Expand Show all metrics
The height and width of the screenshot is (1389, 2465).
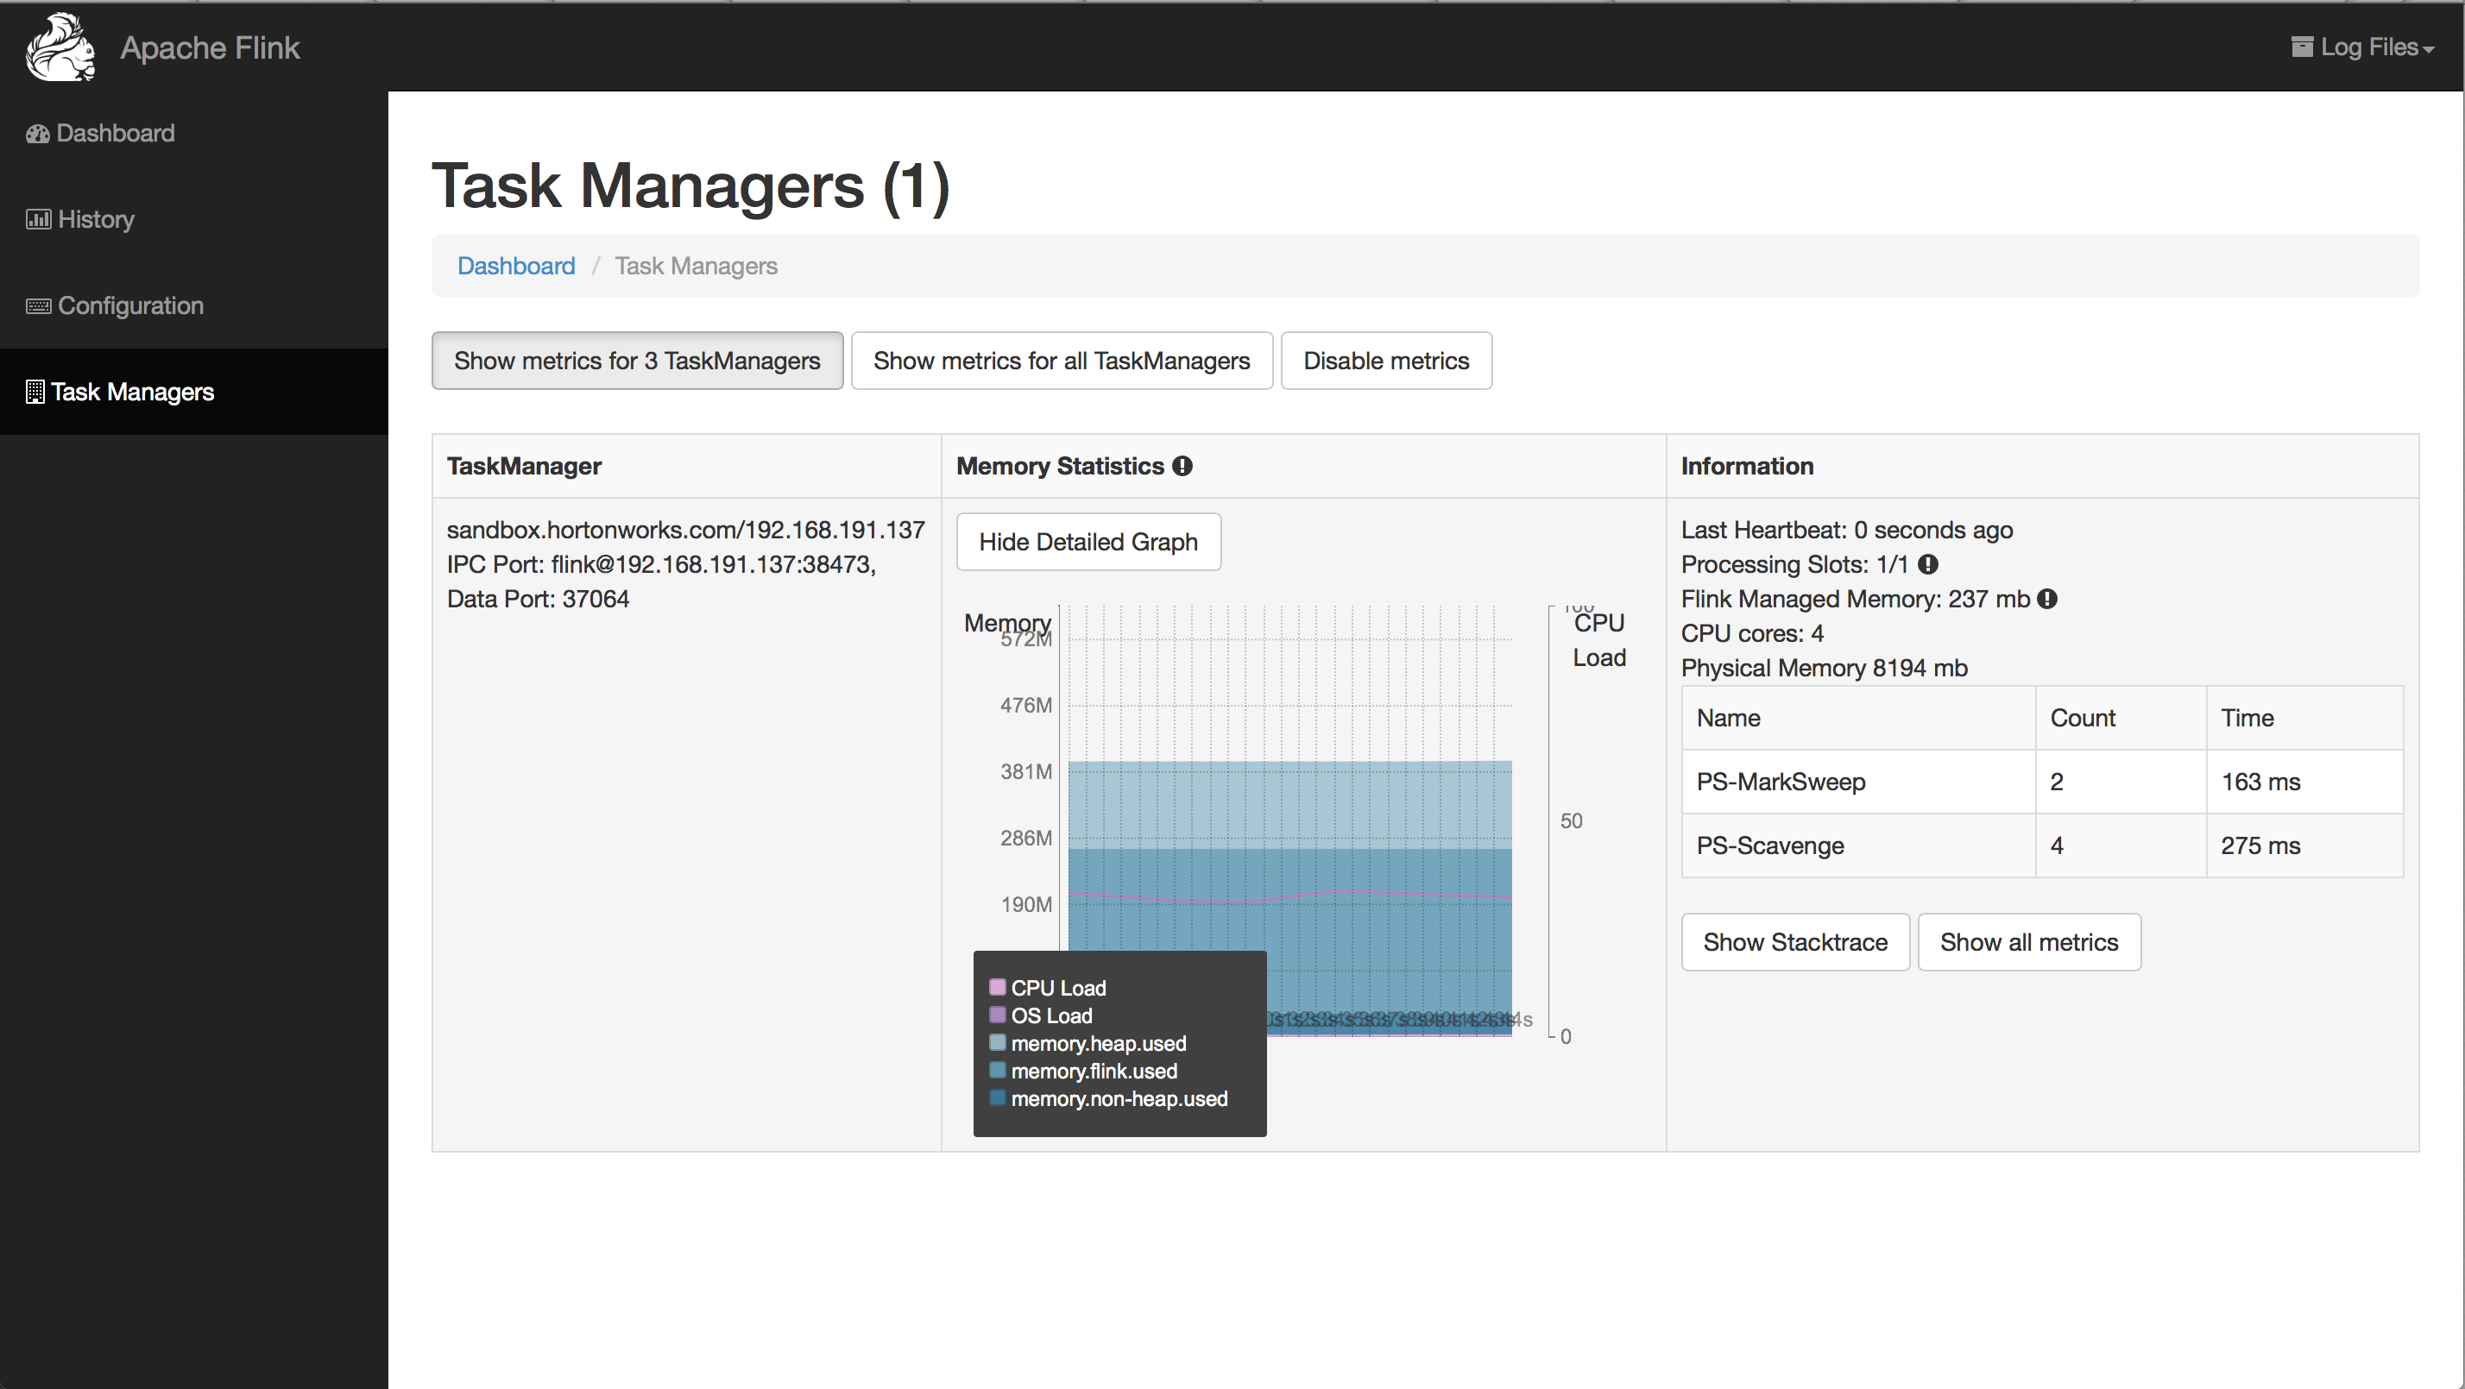pos(2028,942)
